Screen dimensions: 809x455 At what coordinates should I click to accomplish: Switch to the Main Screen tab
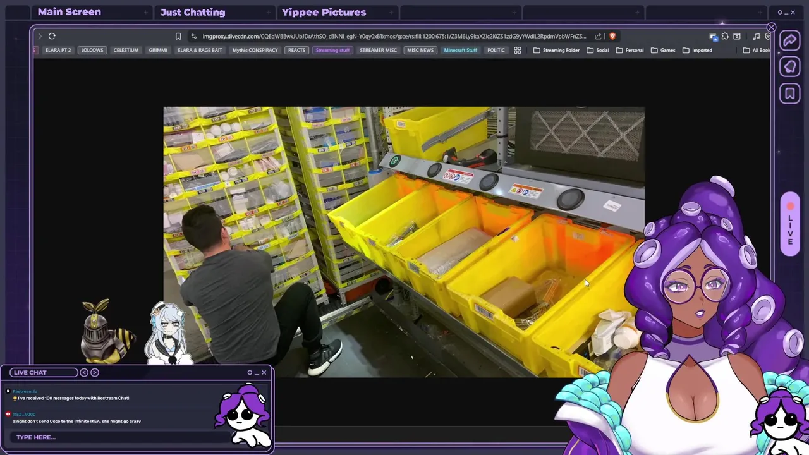[69, 12]
